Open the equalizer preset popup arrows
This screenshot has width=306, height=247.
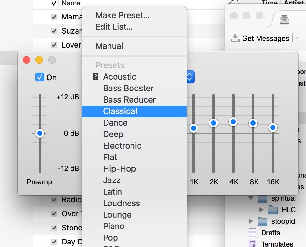click(x=190, y=77)
